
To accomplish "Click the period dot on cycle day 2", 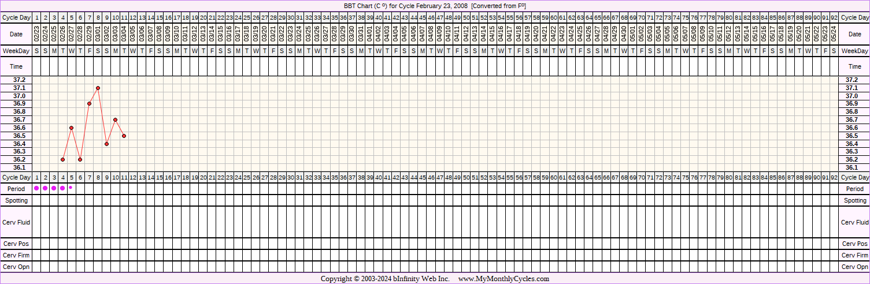I will pos(45,188).
